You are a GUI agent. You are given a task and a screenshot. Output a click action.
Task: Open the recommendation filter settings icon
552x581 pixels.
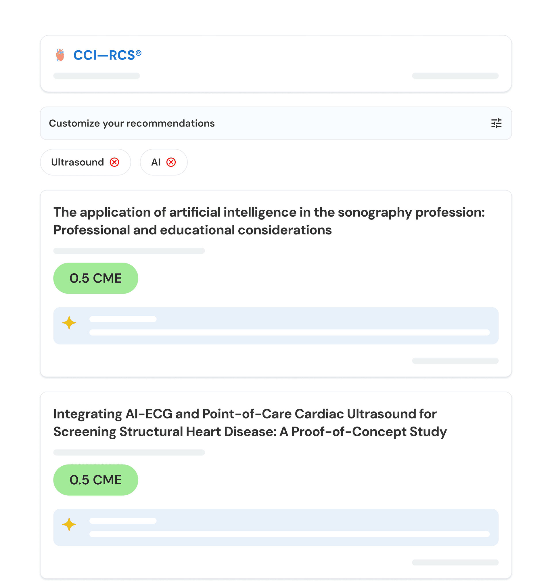(x=496, y=123)
